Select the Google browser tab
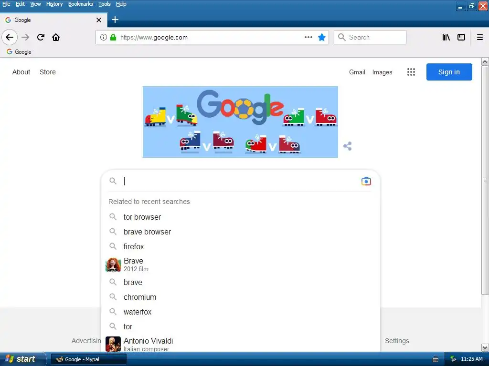489x366 pixels. tap(53, 20)
